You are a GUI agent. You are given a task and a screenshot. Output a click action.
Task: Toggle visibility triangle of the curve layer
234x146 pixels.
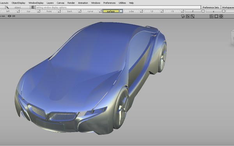coord(101,11)
